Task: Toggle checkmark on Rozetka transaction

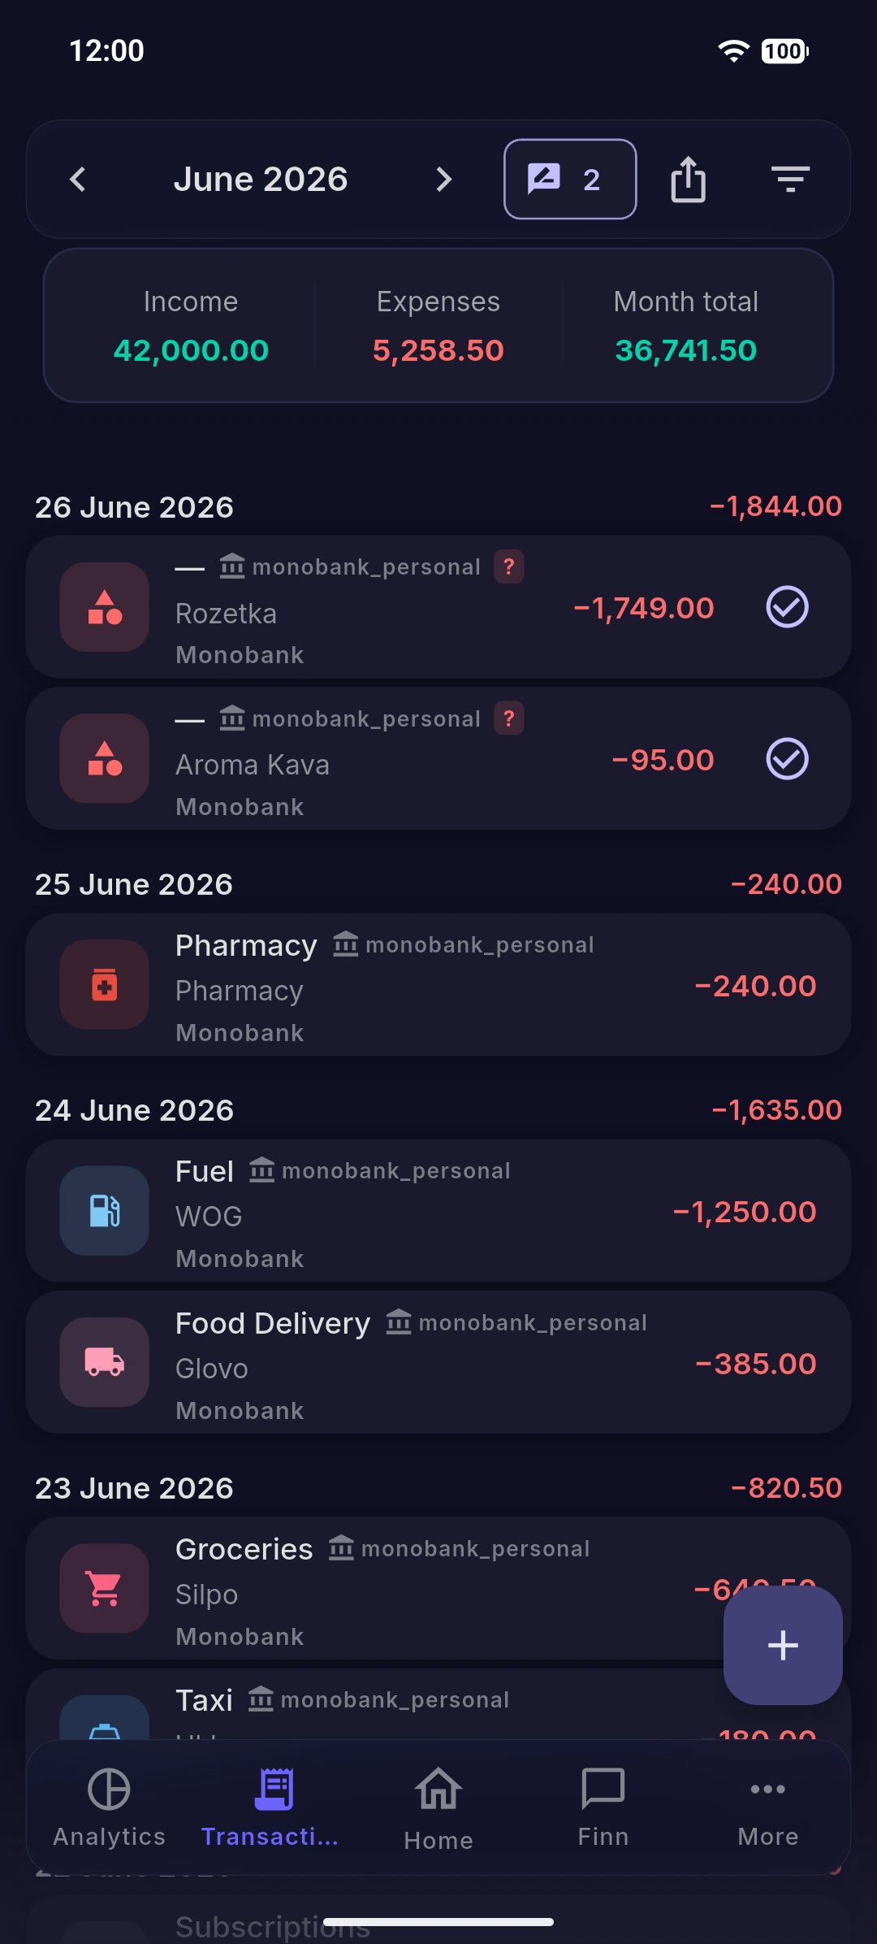Action: pos(788,607)
